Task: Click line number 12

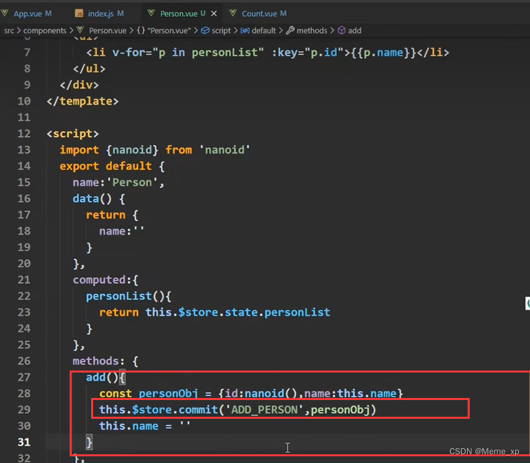Action: (23, 134)
